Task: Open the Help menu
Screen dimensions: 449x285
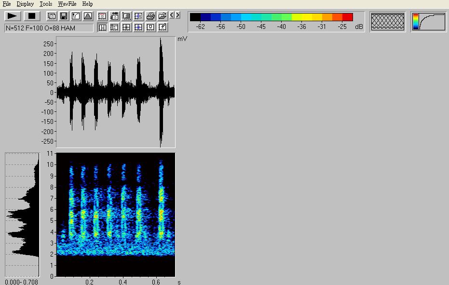Action: click(x=87, y=4)
